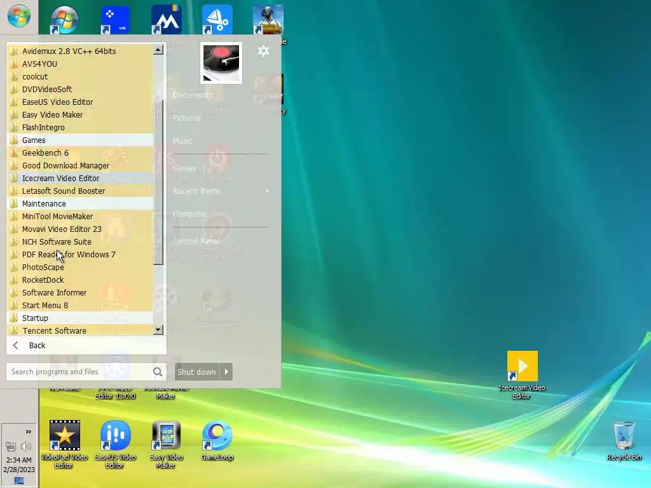Screen dimensions: 651x488
Task: Open the Windows logo desktop shortcut
Action: [x=65, y=20]
